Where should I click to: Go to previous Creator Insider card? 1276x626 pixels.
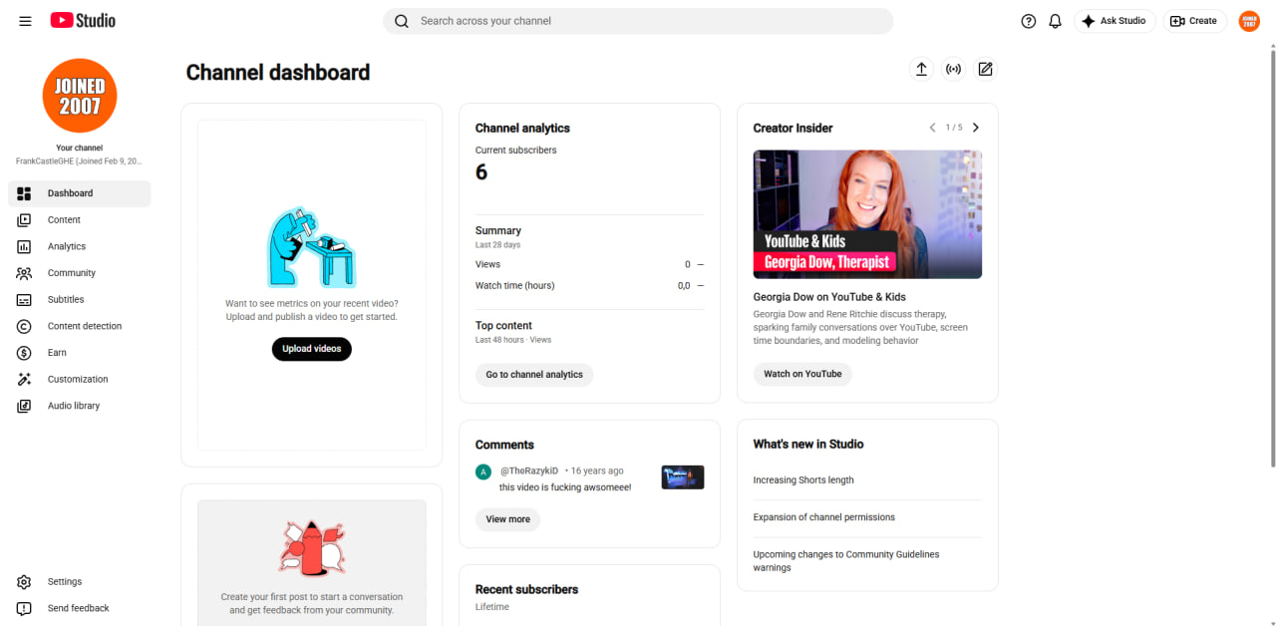[x=933, y=128]
